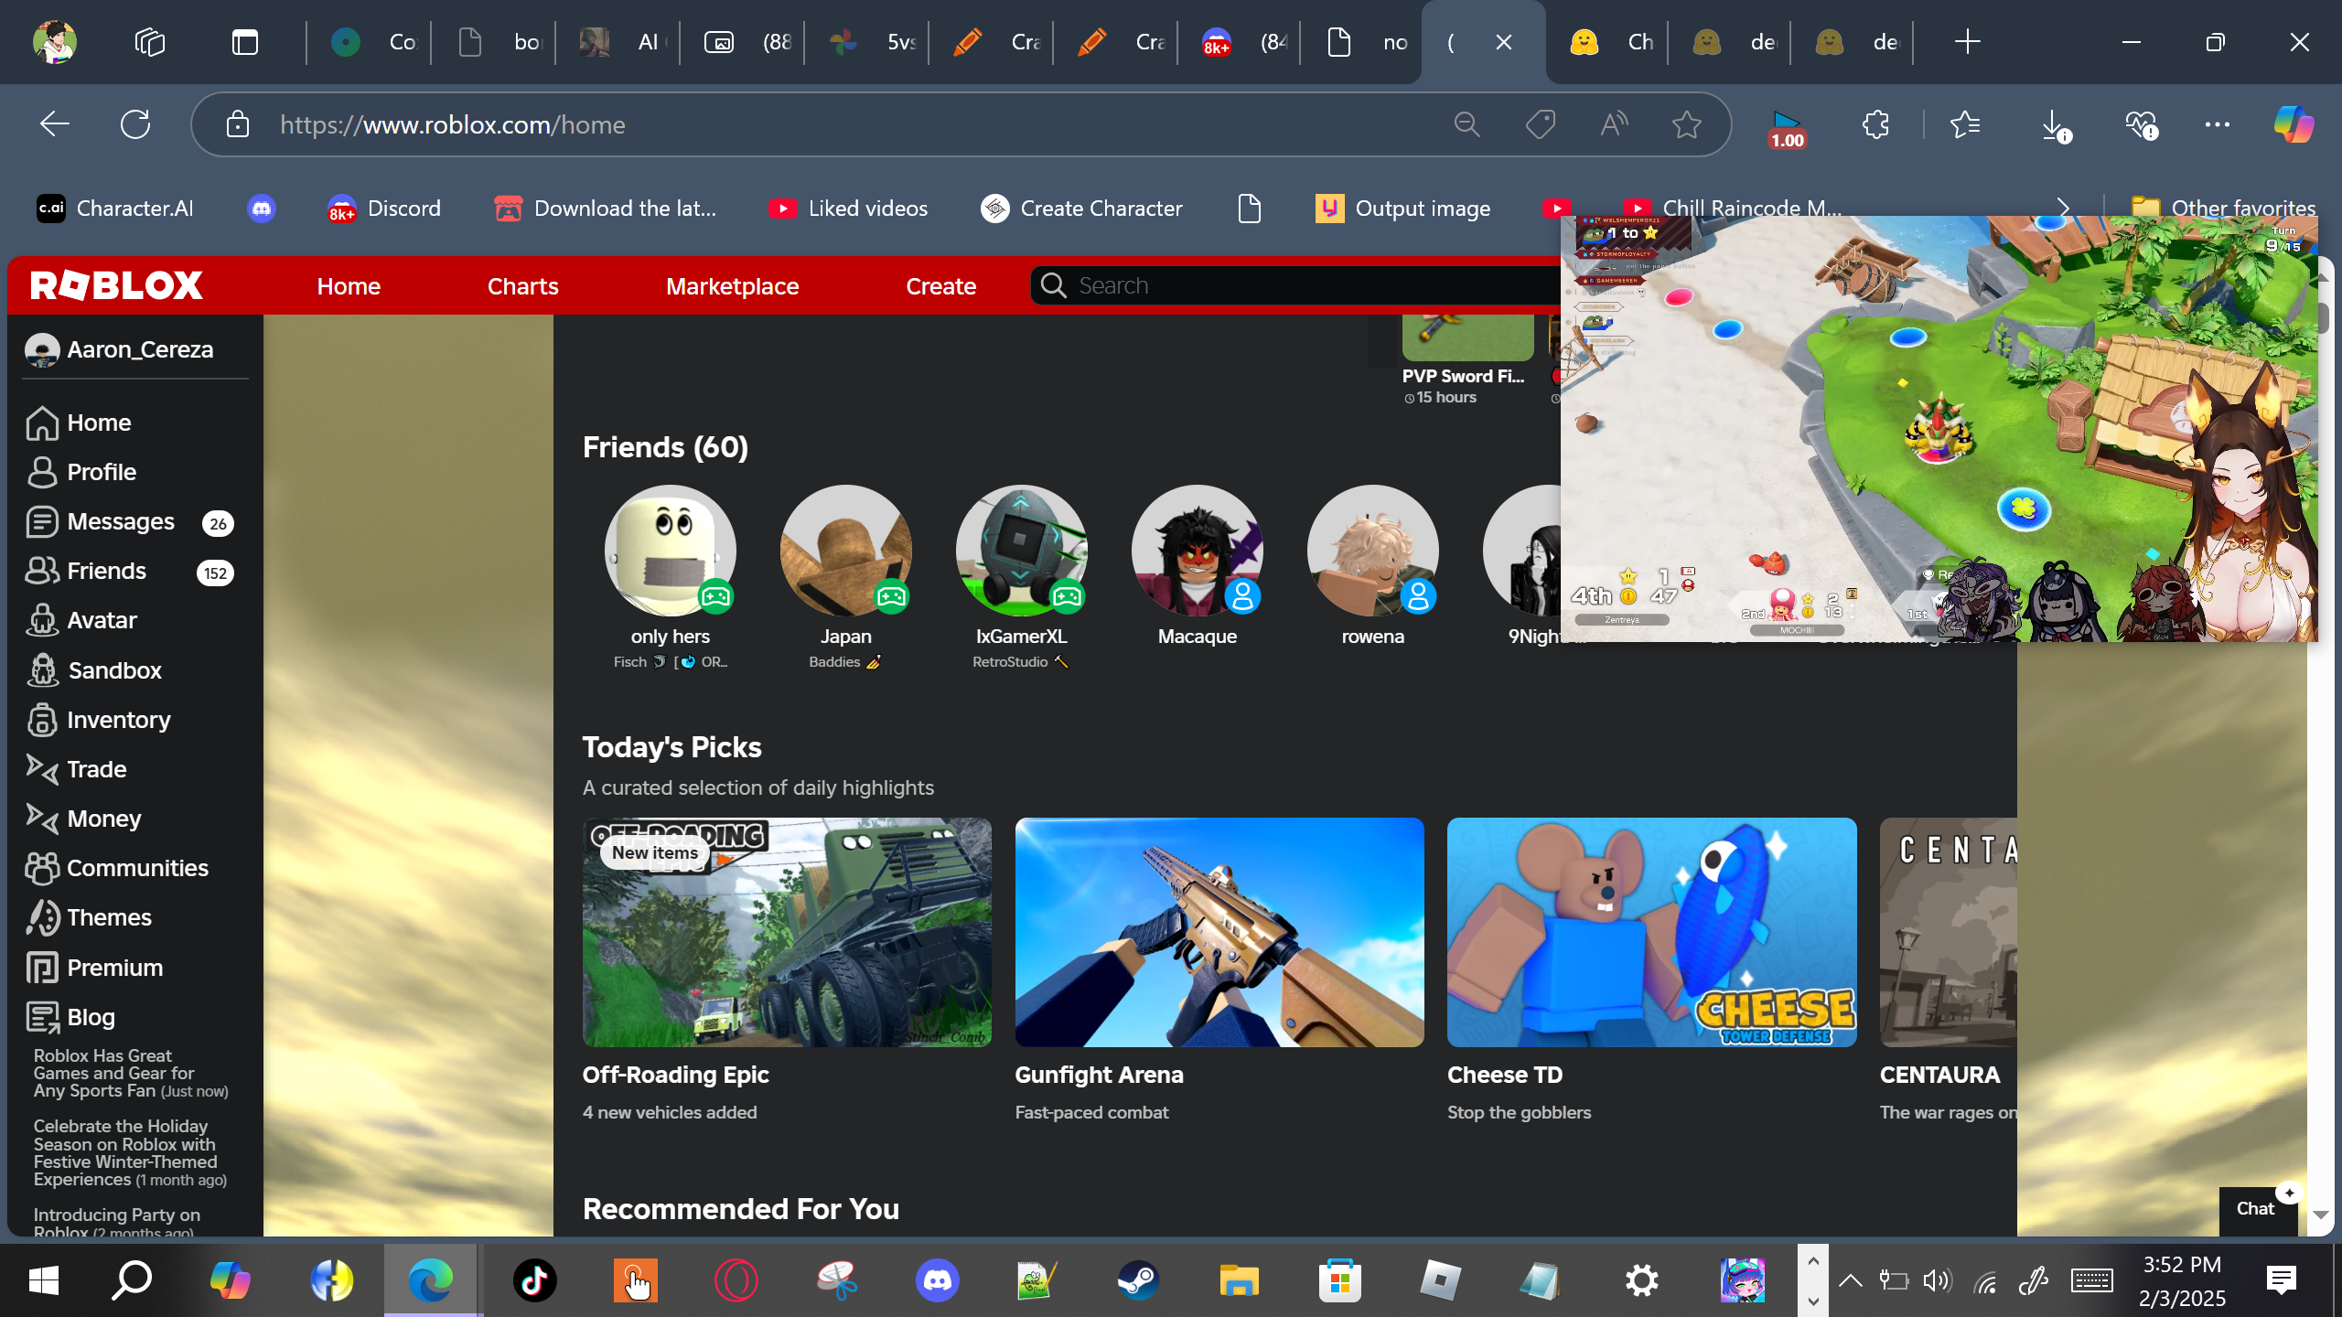Open the Copilot sidebar icon
2342x1317 pixels.
[2293, 124]
